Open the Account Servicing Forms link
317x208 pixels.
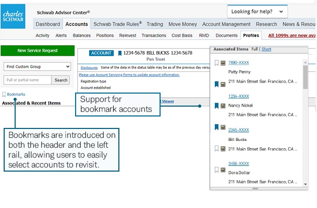(x=129, y=75)
